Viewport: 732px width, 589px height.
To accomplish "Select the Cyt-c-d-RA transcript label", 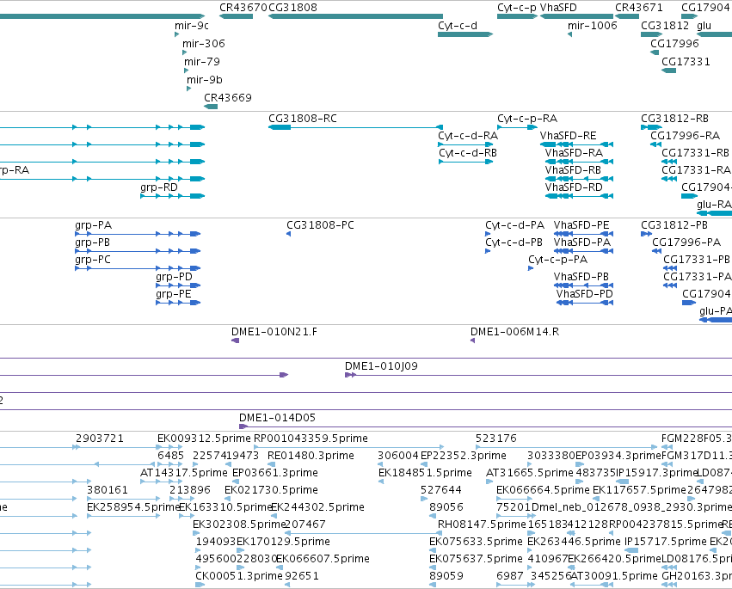I will click(468, 136).
